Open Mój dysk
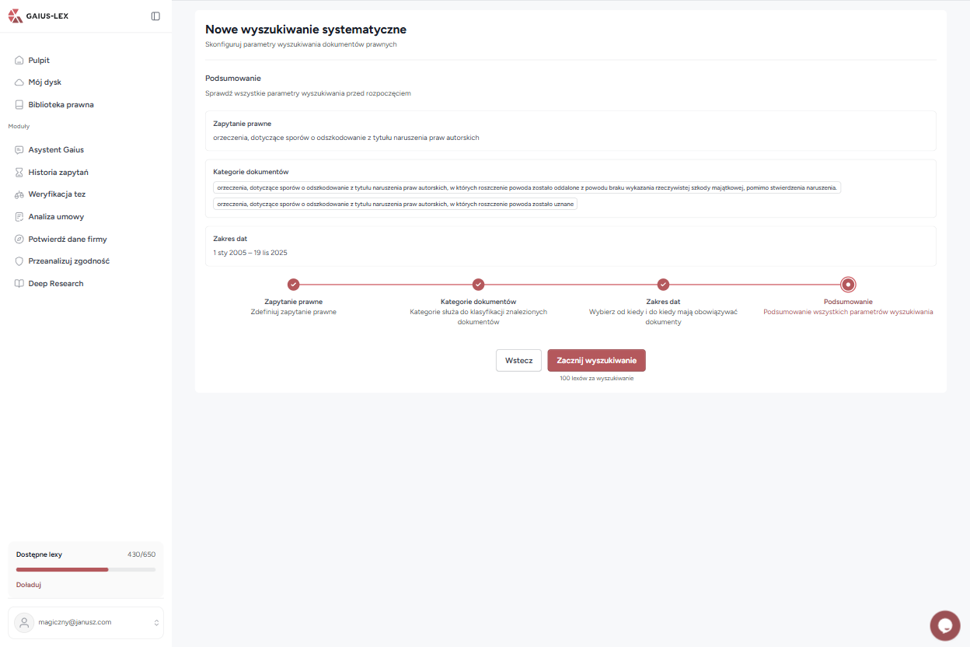Image resolution: width=970 pixels, height=647 pixels. tap(45, 82)
